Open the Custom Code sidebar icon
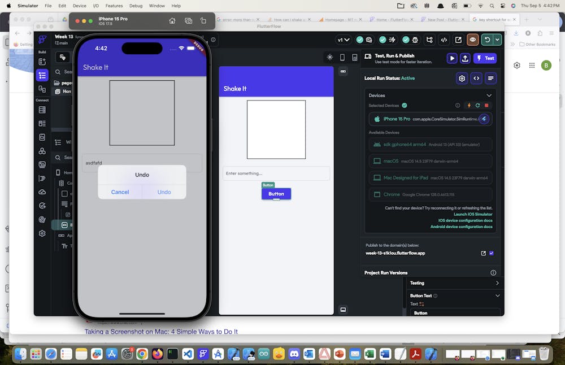 [x=42, y=179]
